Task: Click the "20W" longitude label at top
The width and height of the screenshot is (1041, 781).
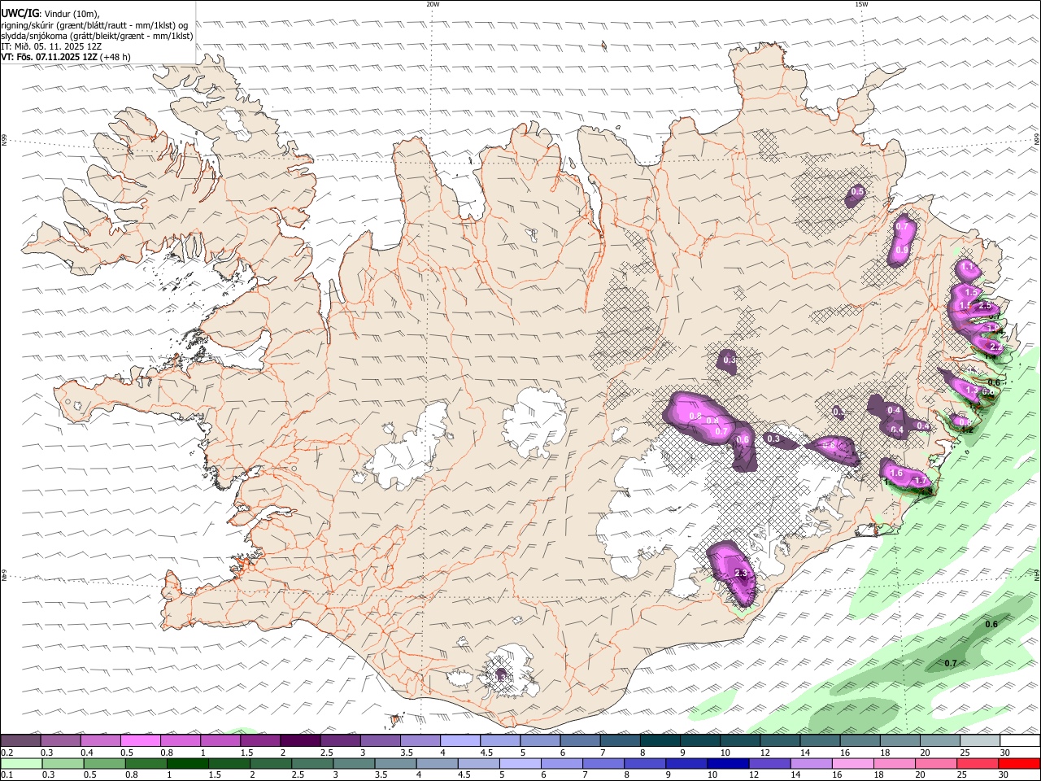Action: click(x=433, y=4)
